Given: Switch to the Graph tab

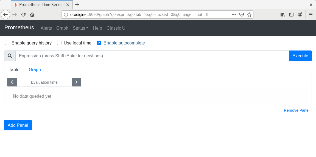Looking at the screenshot, I should click(x=35, y=69).
